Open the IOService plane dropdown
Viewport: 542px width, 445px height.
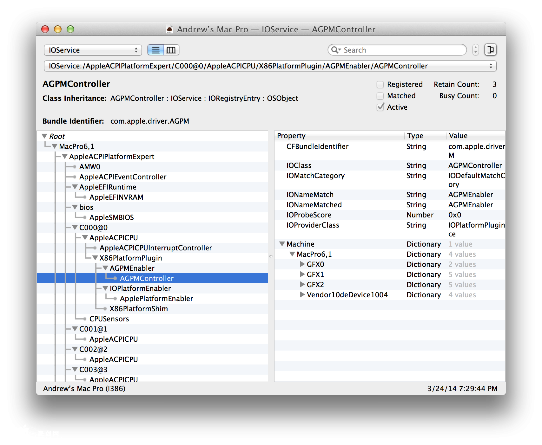(93, 50)
